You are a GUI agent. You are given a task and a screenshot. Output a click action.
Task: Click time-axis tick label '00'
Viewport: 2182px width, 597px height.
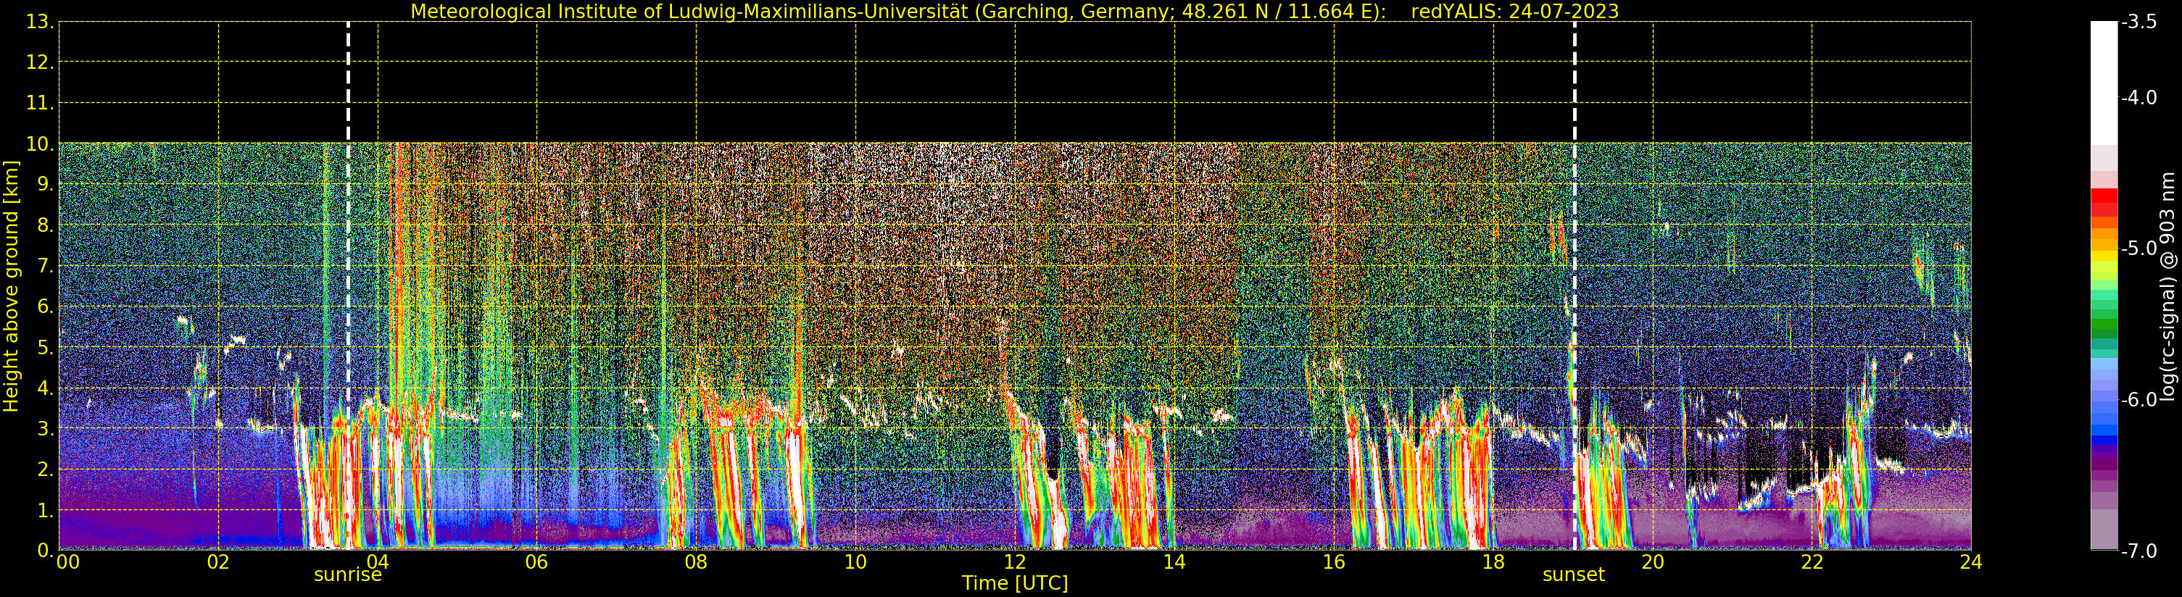click(67, 562)
